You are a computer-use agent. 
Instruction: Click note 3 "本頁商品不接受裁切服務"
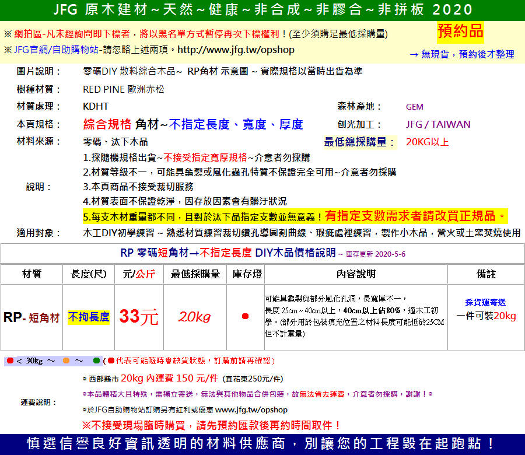pyautogui.click(x=138, y=187)
